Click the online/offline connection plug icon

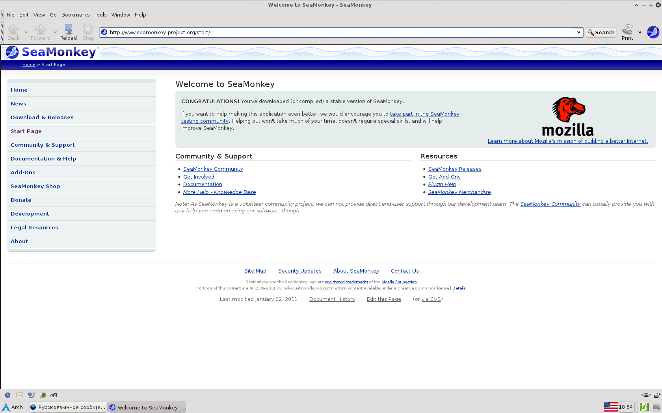645,395
